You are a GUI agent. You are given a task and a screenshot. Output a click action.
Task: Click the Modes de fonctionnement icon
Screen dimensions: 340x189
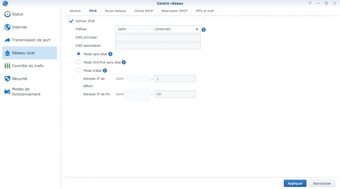click(7, 92)
